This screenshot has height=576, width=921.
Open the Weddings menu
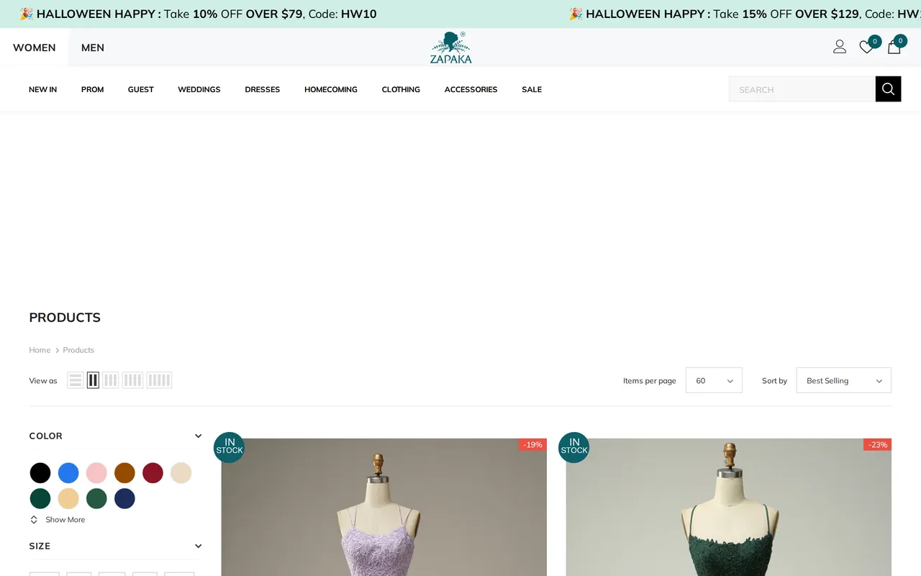pyautogui.click(x=199, y=89)
